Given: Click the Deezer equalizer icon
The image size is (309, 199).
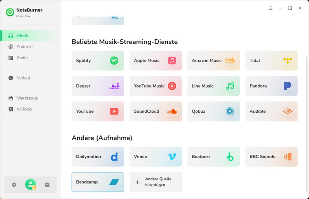Looking at the screenshot, I should tap(114, 86).
